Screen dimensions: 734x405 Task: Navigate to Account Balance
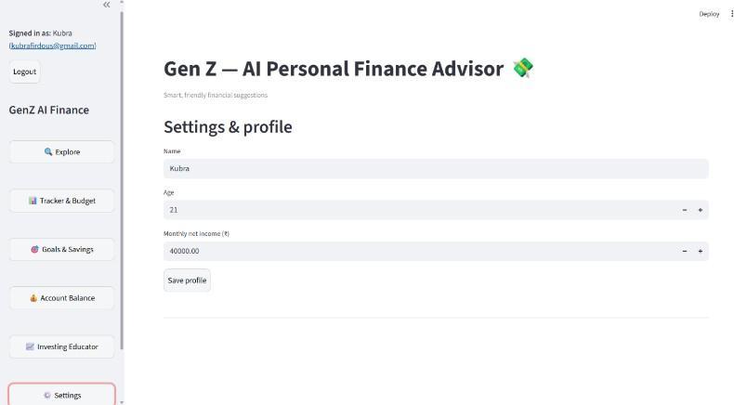click(62, 298)
